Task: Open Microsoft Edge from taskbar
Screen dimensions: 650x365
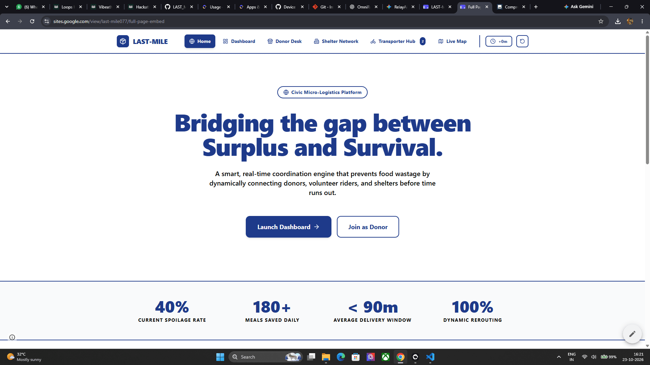Action: pyautogui.click(x=341, y=357)
